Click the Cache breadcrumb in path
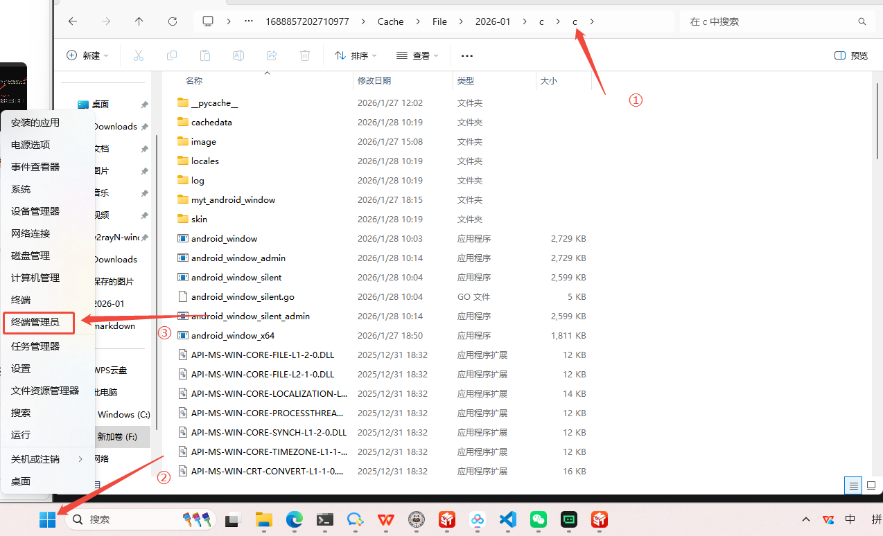 390,21
